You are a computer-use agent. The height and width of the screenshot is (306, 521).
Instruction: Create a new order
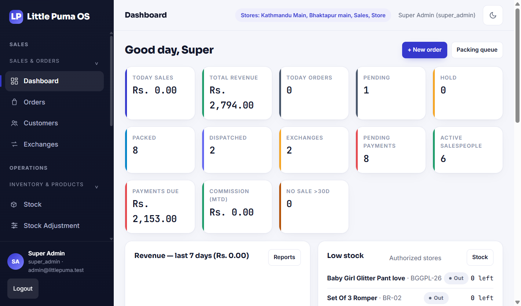point(425,50)
